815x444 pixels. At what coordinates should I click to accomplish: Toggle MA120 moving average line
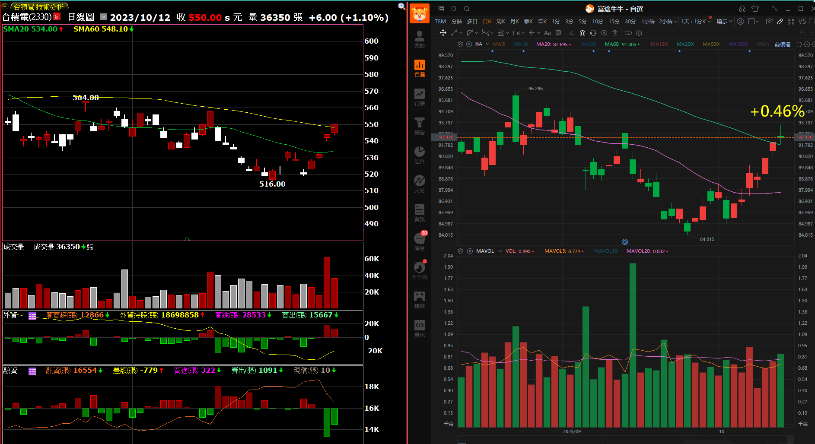point(659,44)
